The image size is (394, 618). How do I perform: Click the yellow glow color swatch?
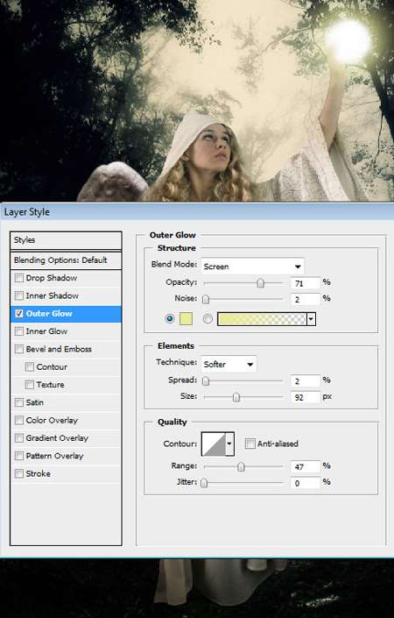coord(186,319)
